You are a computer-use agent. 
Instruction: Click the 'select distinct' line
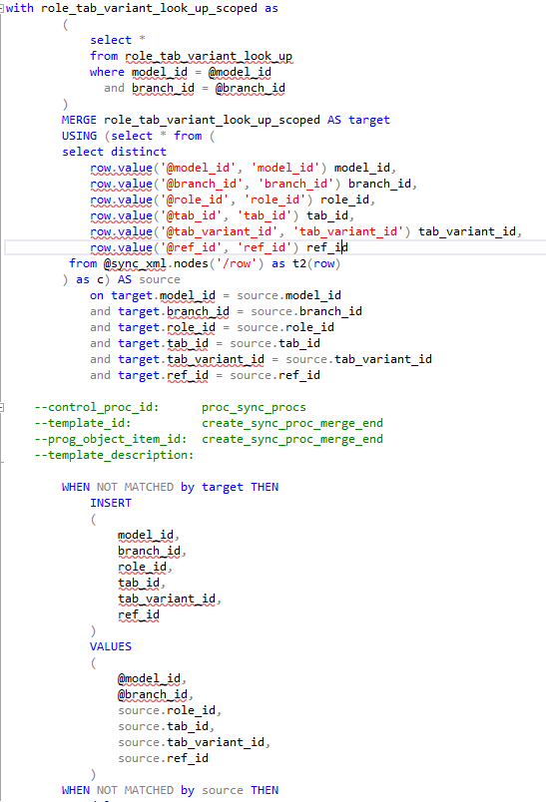point(114,152)
